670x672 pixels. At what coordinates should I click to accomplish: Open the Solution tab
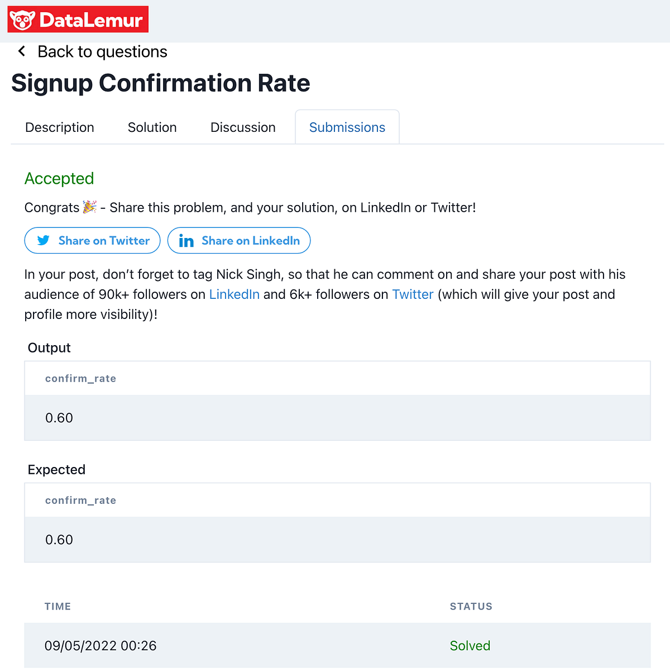tap(152, 127)
